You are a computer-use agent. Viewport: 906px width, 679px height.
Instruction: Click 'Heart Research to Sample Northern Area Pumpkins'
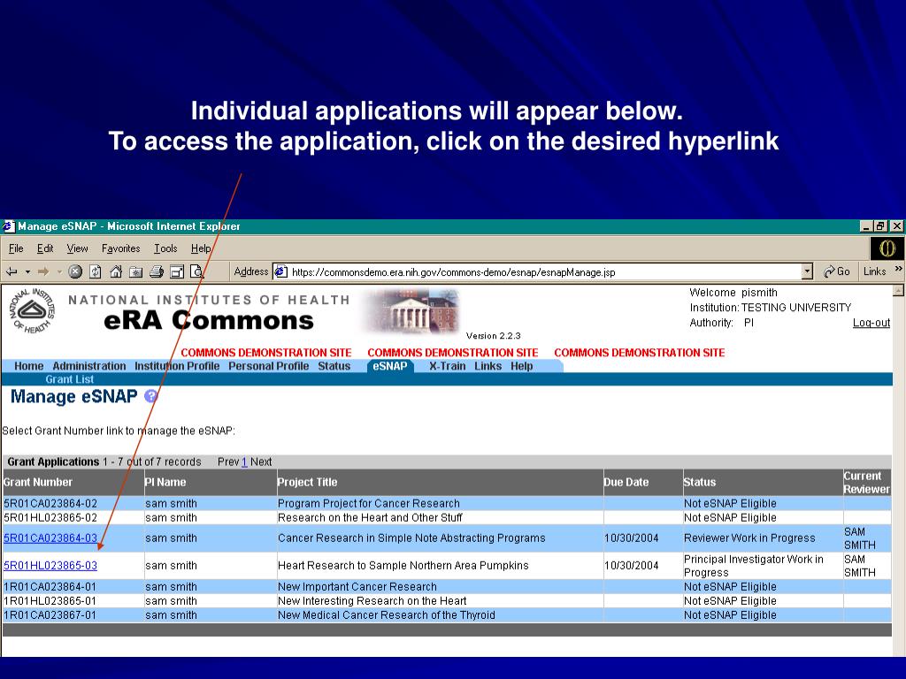click(x=403, y=566)
